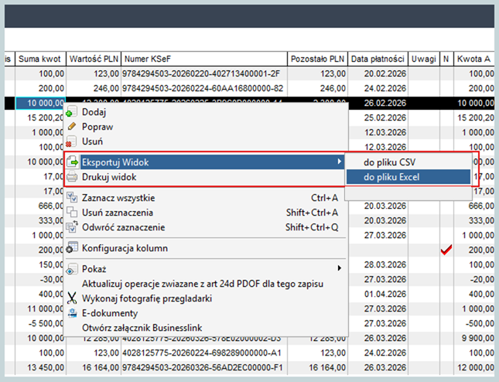Toggle the red checkmark in N column
The image size is (499, 382).
[x=446, y=250]
